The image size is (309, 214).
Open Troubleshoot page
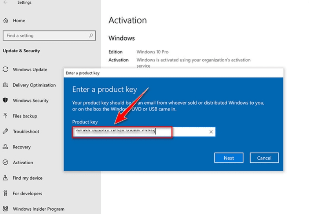[x=26, y=131]
